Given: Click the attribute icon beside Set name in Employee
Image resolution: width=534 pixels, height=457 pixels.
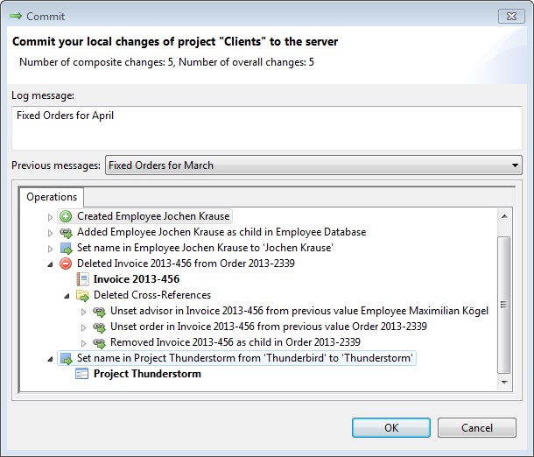Looking at the screenshot, I should 66,249.
